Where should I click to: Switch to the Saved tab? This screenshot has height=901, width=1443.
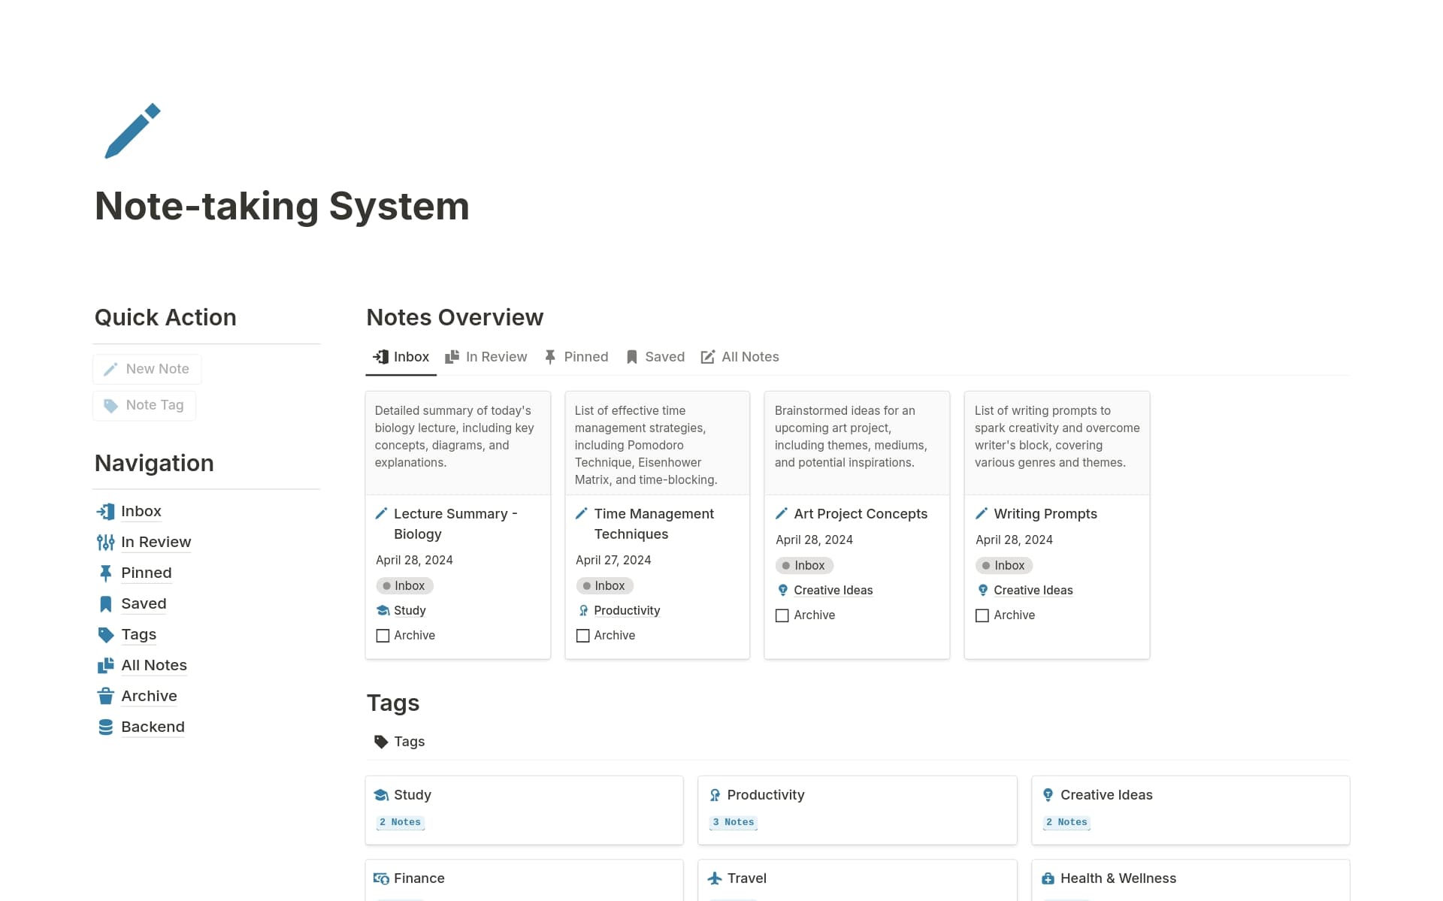tap(655, 356)
